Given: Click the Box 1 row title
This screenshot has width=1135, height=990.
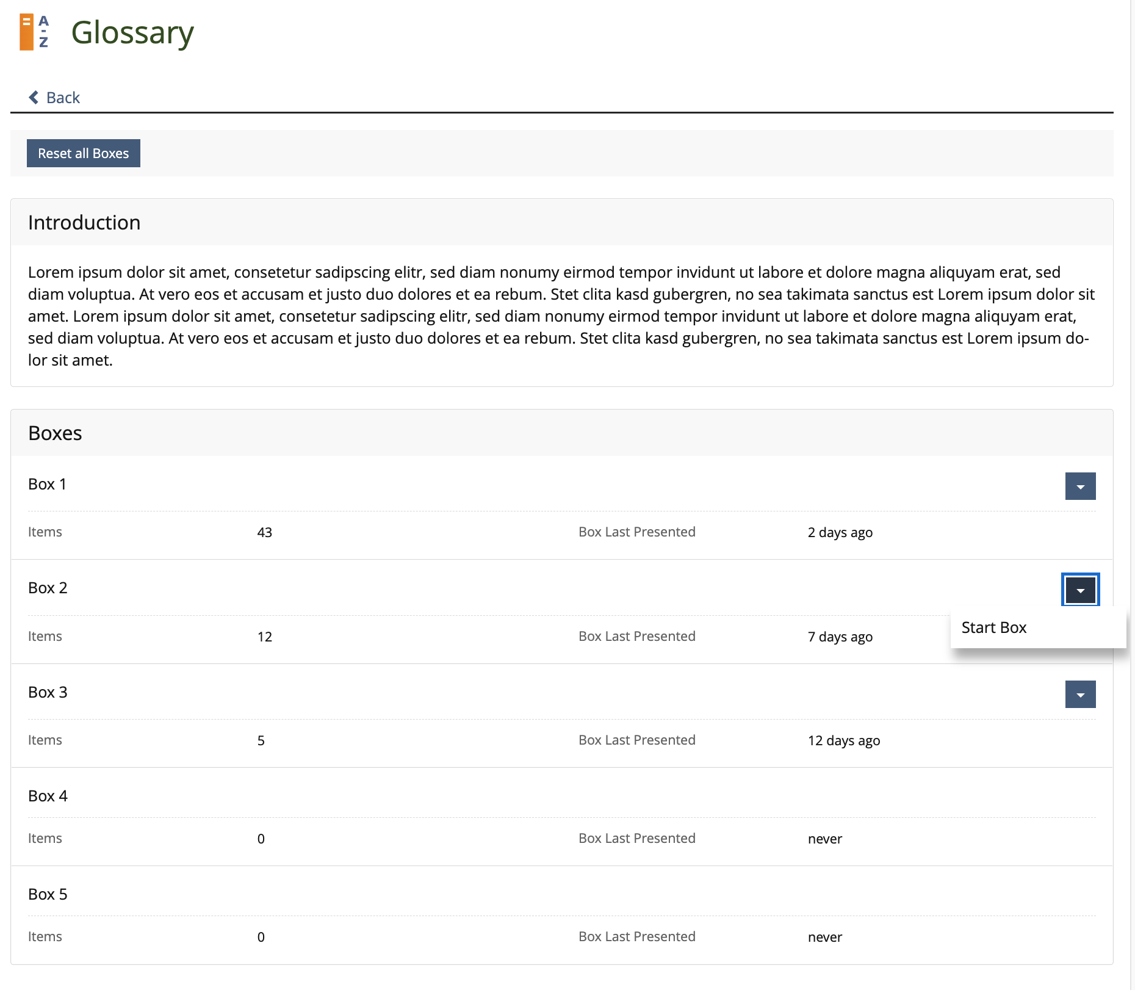Looking at the screenshot, I should click(x=47, y=484).
